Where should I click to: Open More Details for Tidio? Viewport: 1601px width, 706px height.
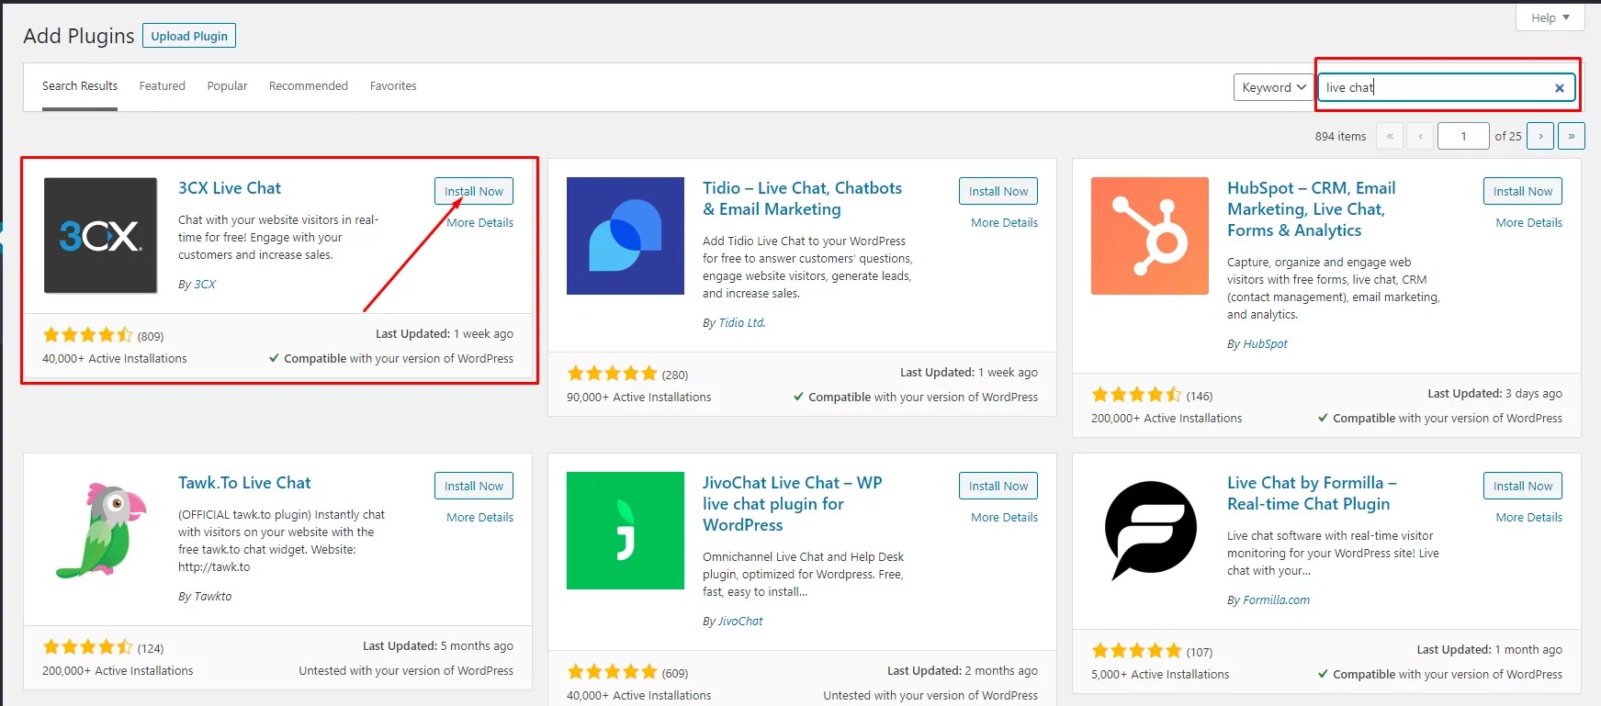click(1005, 223)
